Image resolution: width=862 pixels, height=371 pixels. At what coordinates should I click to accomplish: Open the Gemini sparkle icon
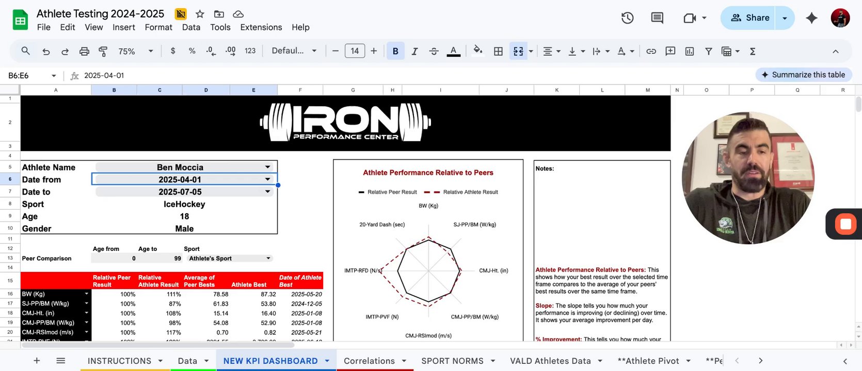pos(811,18)
